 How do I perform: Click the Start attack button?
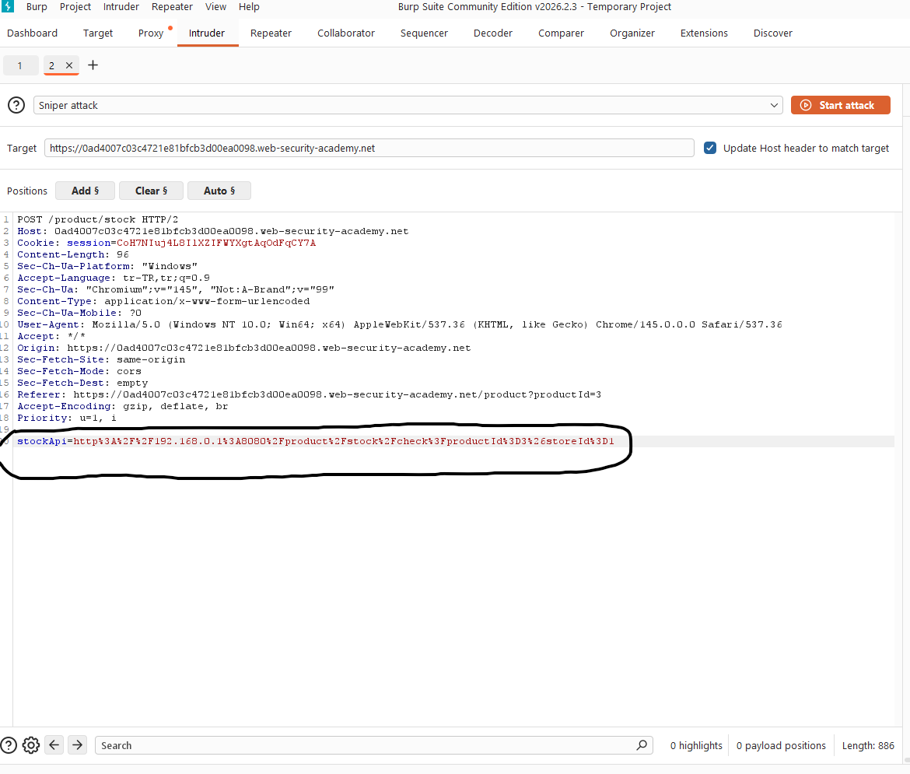[x=840, y=105]
